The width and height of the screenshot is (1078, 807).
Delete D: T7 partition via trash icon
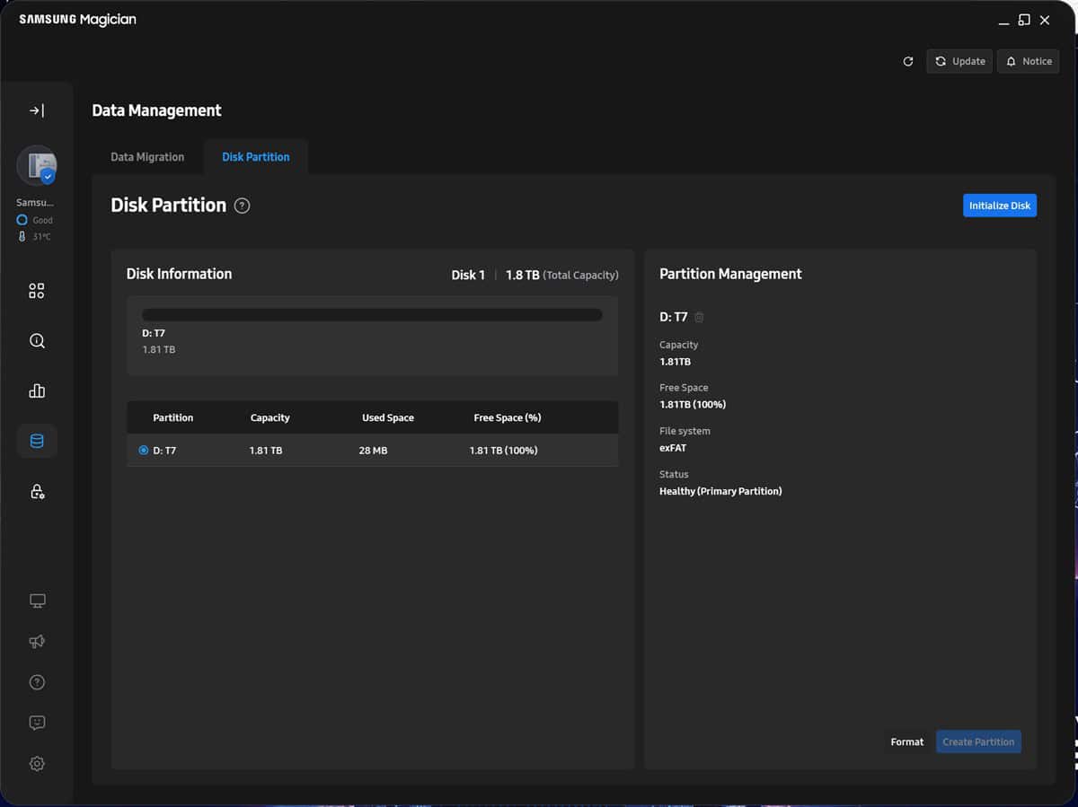[x=699, y=317]
